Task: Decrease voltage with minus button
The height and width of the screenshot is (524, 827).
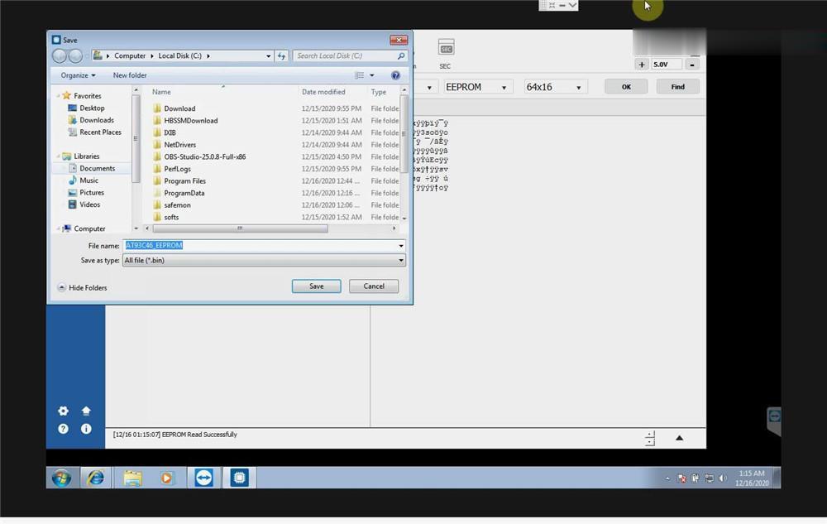Action: pyautogui.click(x=692, y=65)
